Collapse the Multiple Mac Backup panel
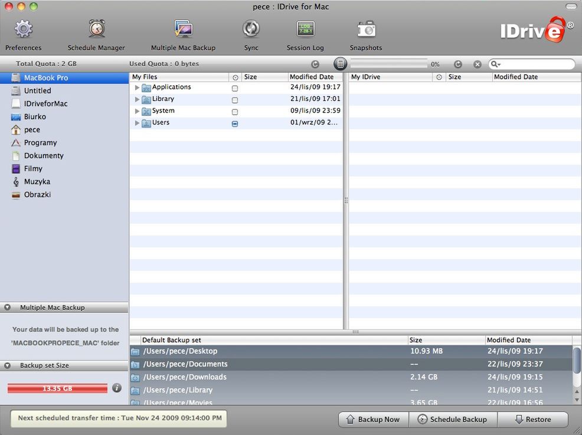The width and height of the screenshot is (582, 435). [7, 308]
